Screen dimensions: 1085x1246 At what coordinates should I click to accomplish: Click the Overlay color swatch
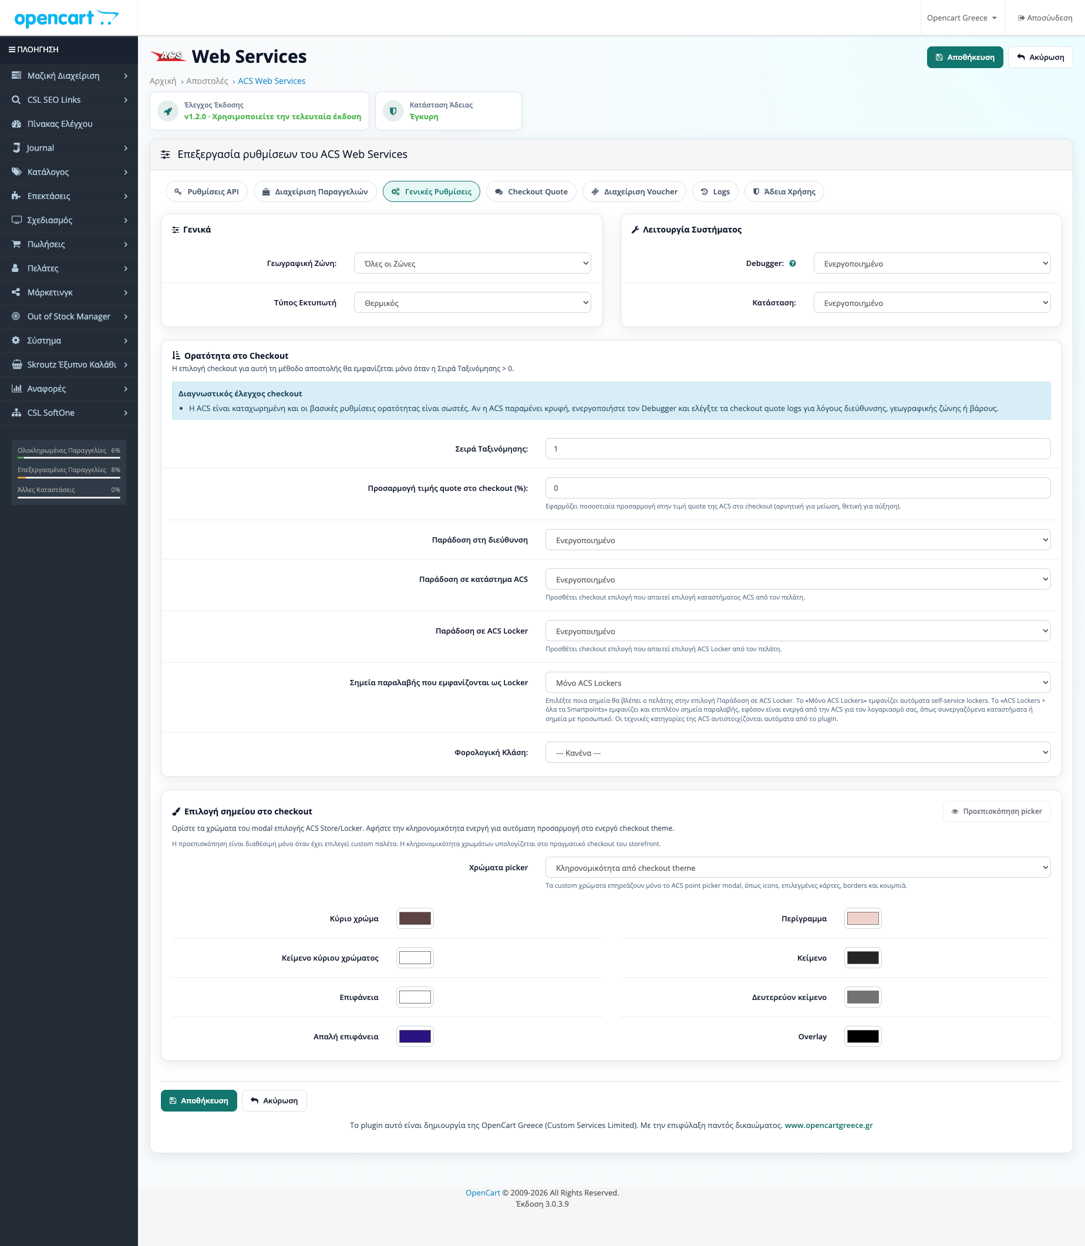pos(863,1036)
